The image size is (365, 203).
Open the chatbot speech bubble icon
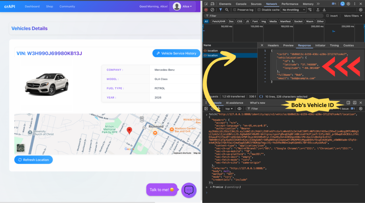click(189, 190)
